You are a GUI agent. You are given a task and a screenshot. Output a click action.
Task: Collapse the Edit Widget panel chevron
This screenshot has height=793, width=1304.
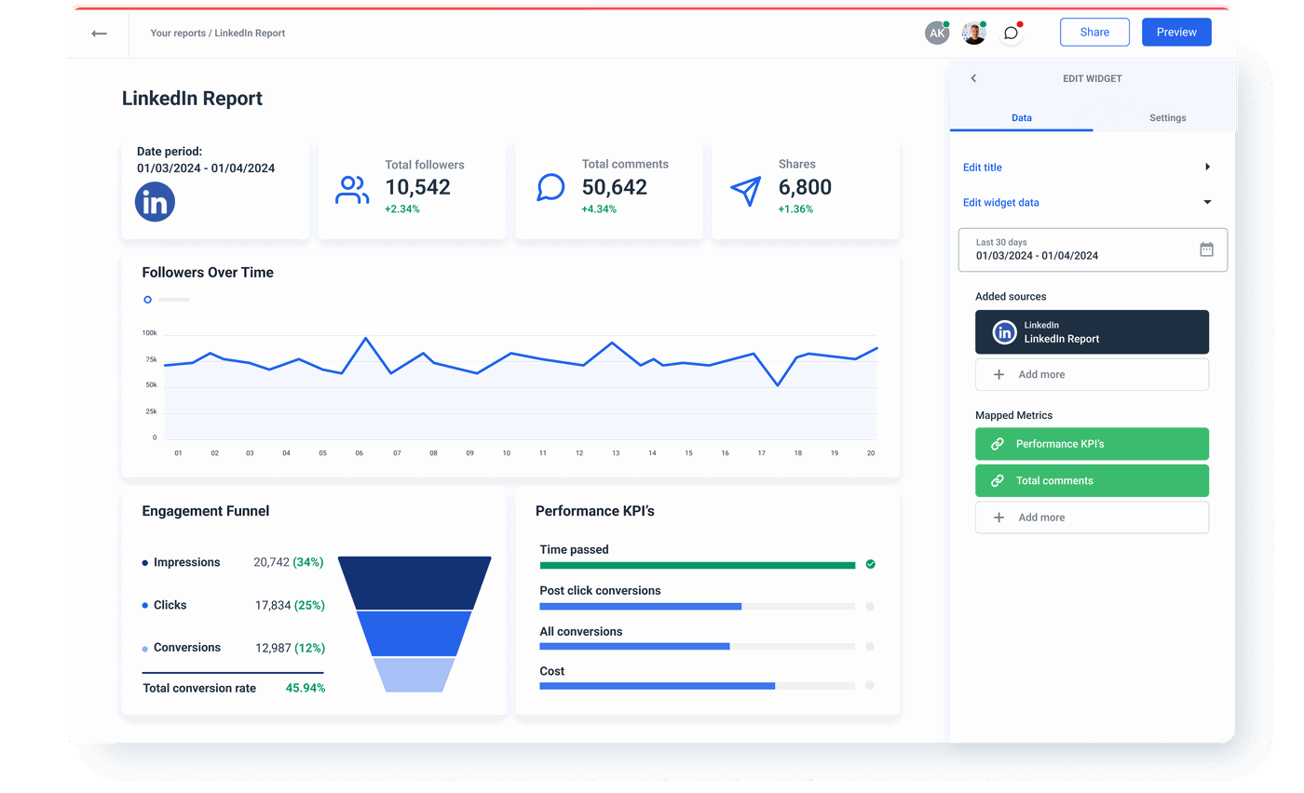pos(973,78)
